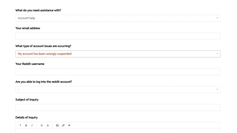The height and width of the screenshot is (133, 237).
Task: Click the arrow on the wrongly suspended dropdown
Action: pyautogui.click(x=217, y=54)
